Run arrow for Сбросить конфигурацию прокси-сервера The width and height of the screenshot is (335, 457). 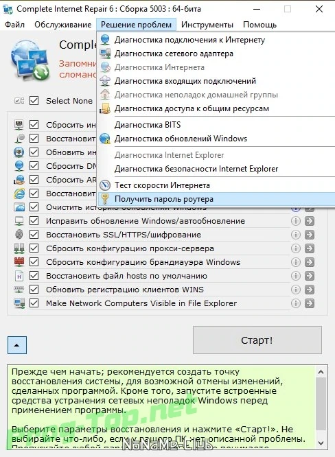click(x=310, y=248)
